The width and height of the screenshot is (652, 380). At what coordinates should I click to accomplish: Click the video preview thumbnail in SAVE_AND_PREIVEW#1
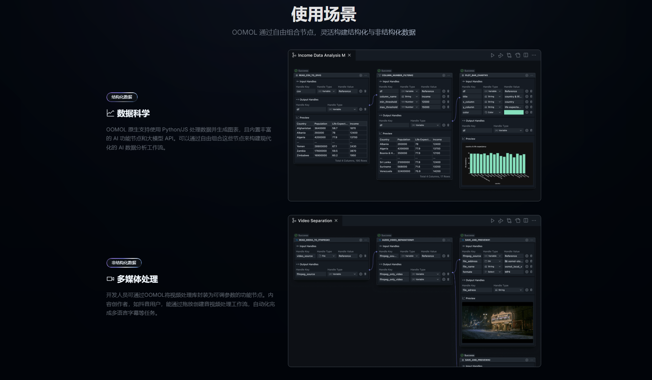(497, 322)
